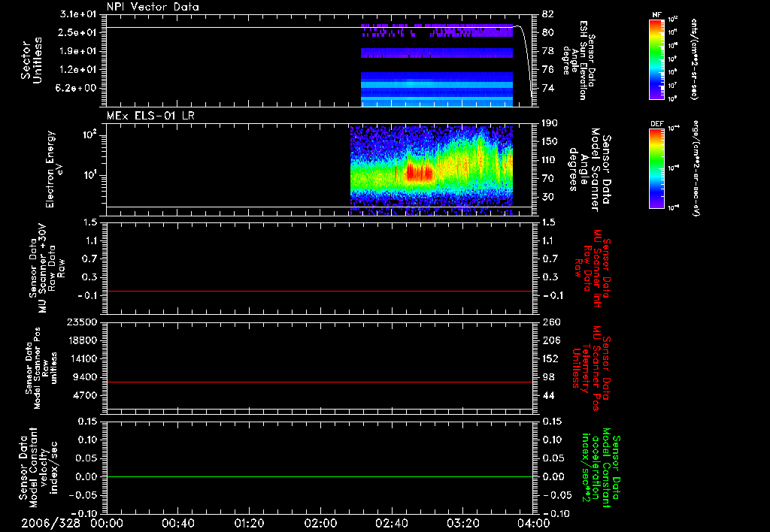Click the red high-intensity patch in ELS spectrogram
Viewport: 770px width, 532px height.
point(419,173)
